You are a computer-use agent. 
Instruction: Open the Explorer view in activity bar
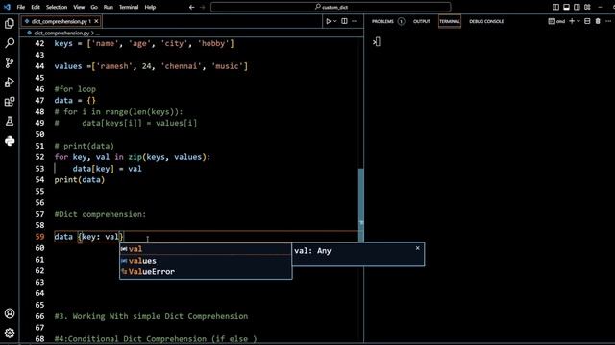(x=10, y=23)
